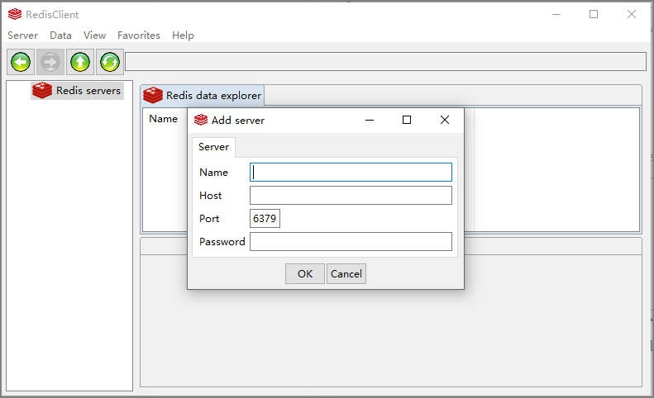Click the Name column header in explorer
The width and height of the screenshot is (654, 398).
click(x=164, y=119)
